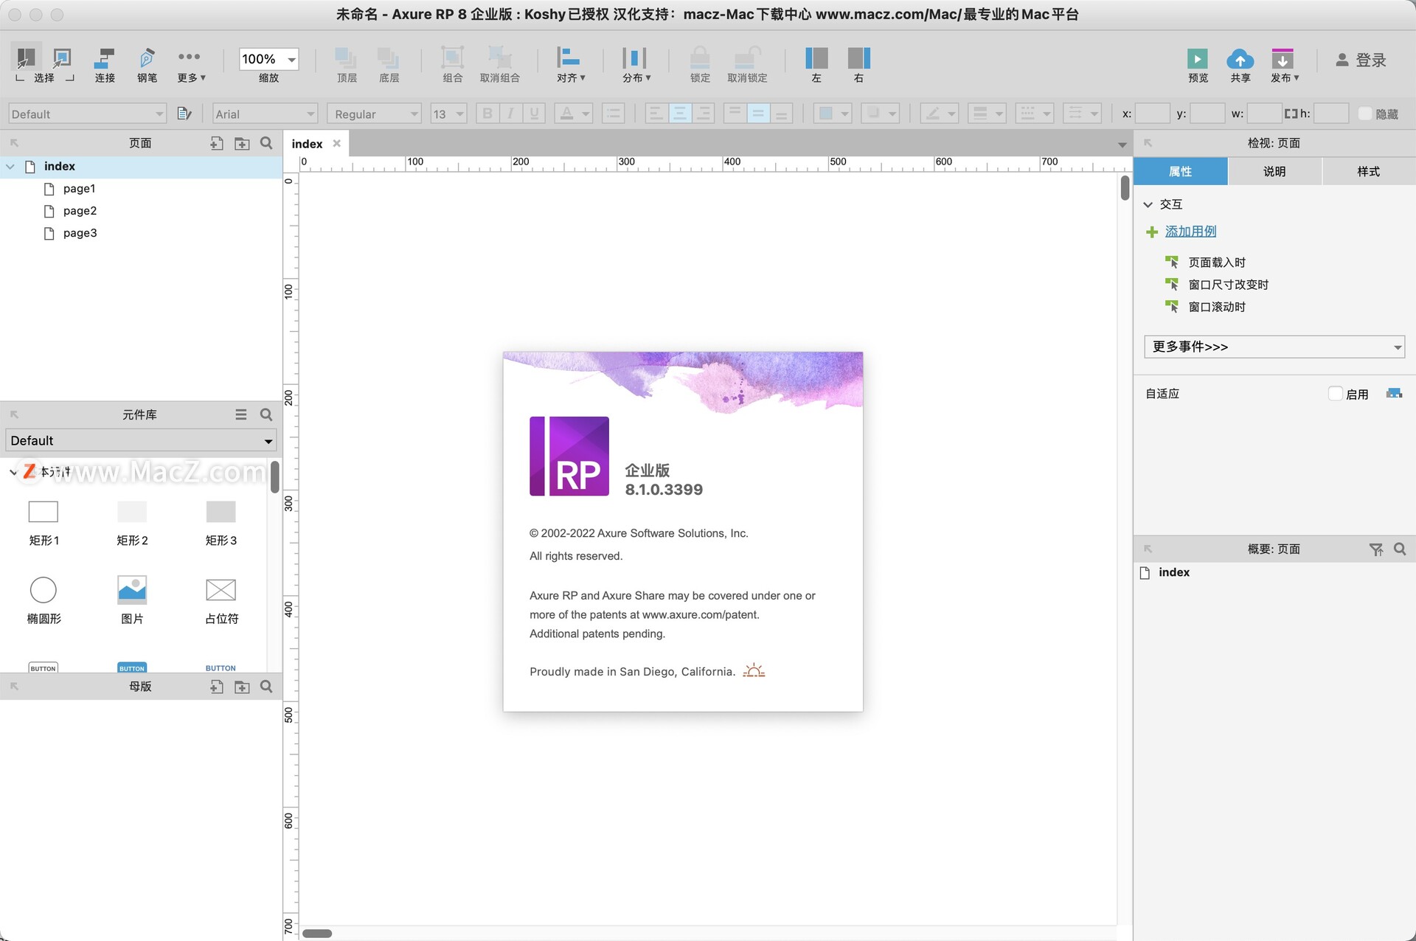Toggle the 隐藏 hidden checkbox
Image resolution: width=1416 pixels, height=941 pixels.
[x=1365, y=114]
